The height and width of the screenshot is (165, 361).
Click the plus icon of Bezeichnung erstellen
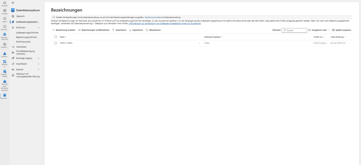coord(54,30)
